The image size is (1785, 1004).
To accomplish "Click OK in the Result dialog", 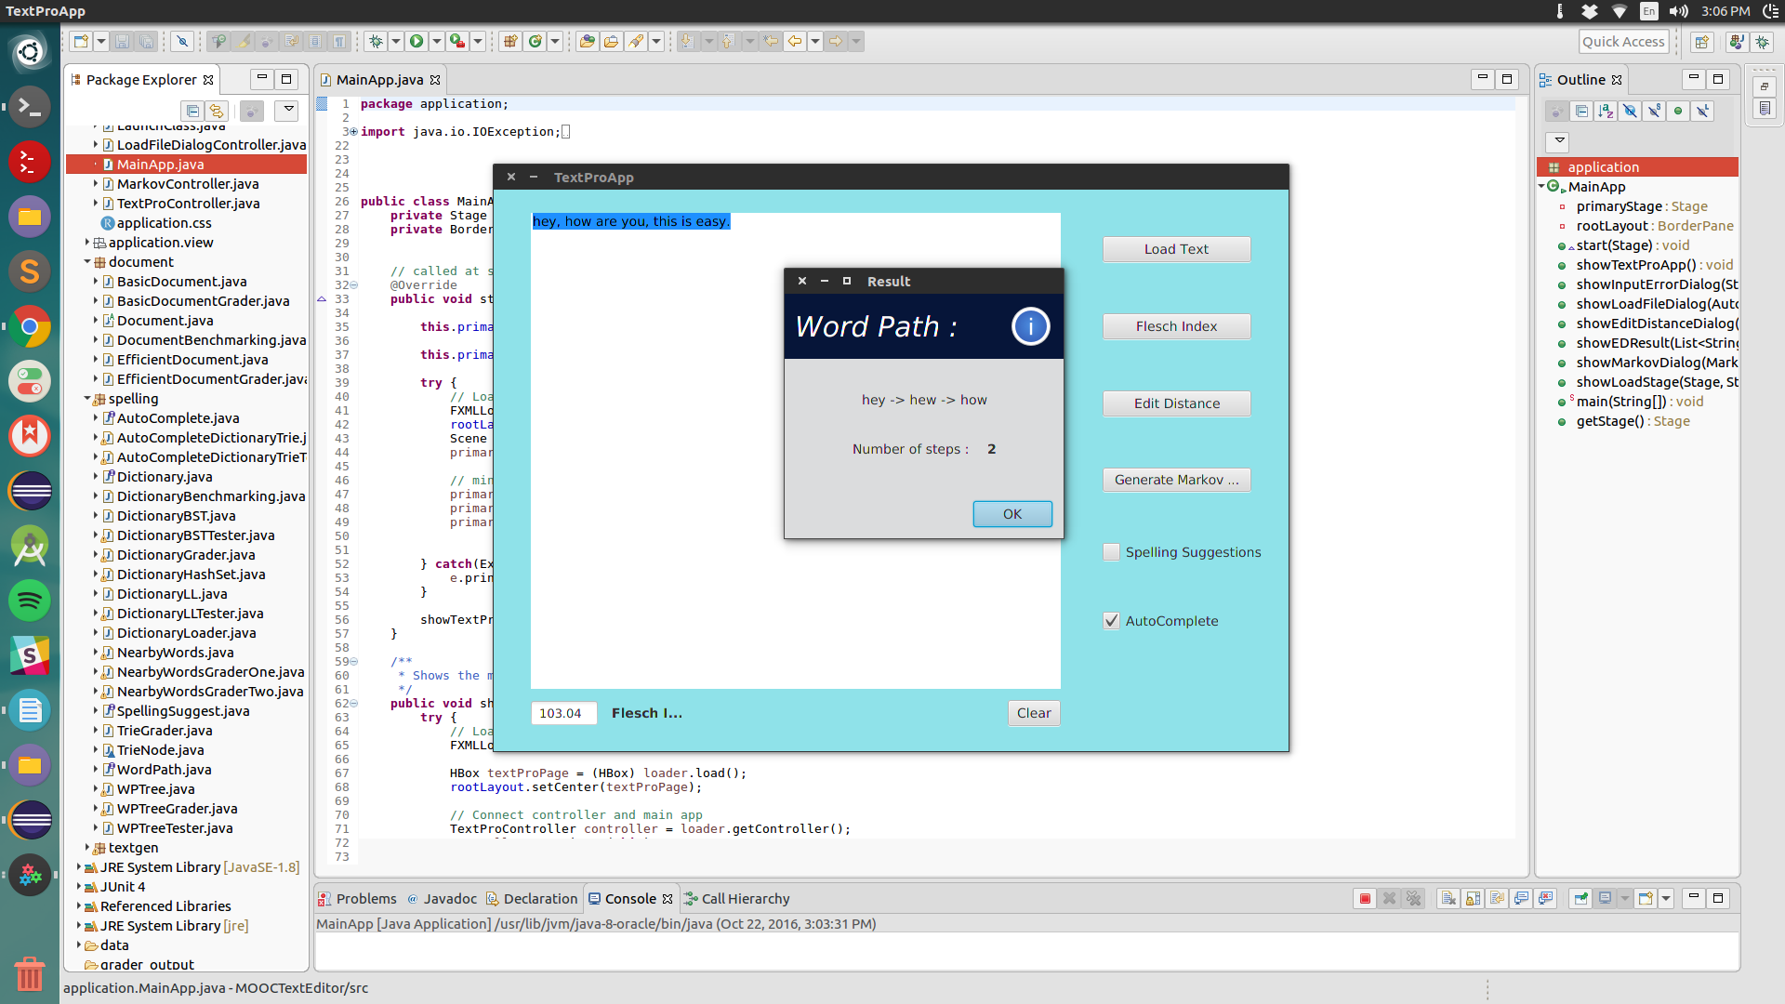I will coord(1012,514).
